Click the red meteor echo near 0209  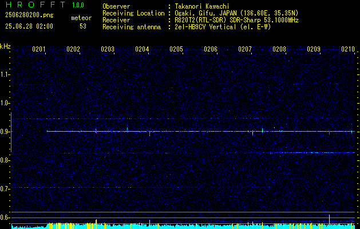click(x=329, y=133)
